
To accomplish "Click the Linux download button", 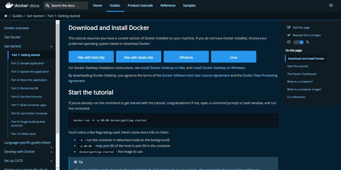I will coord(233,57).
